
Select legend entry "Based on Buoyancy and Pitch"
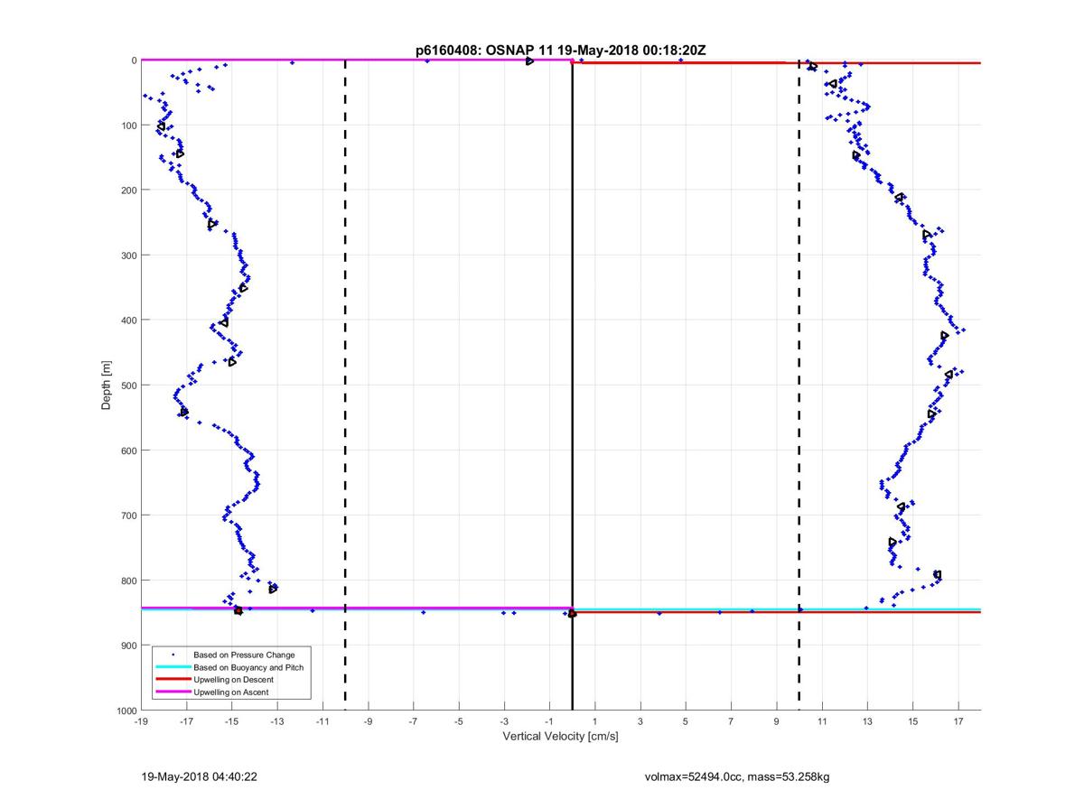pyautogui.click(x=248, y=667)
